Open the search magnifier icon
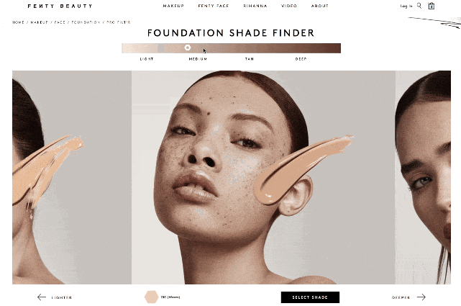The height and width of the screenshot is (306, 461). 419,6
